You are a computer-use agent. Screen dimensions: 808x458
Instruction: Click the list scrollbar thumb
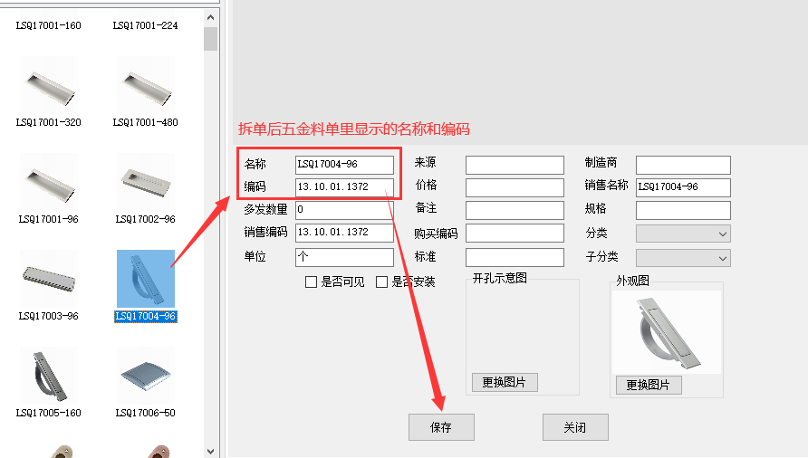[x=210, y=39]
